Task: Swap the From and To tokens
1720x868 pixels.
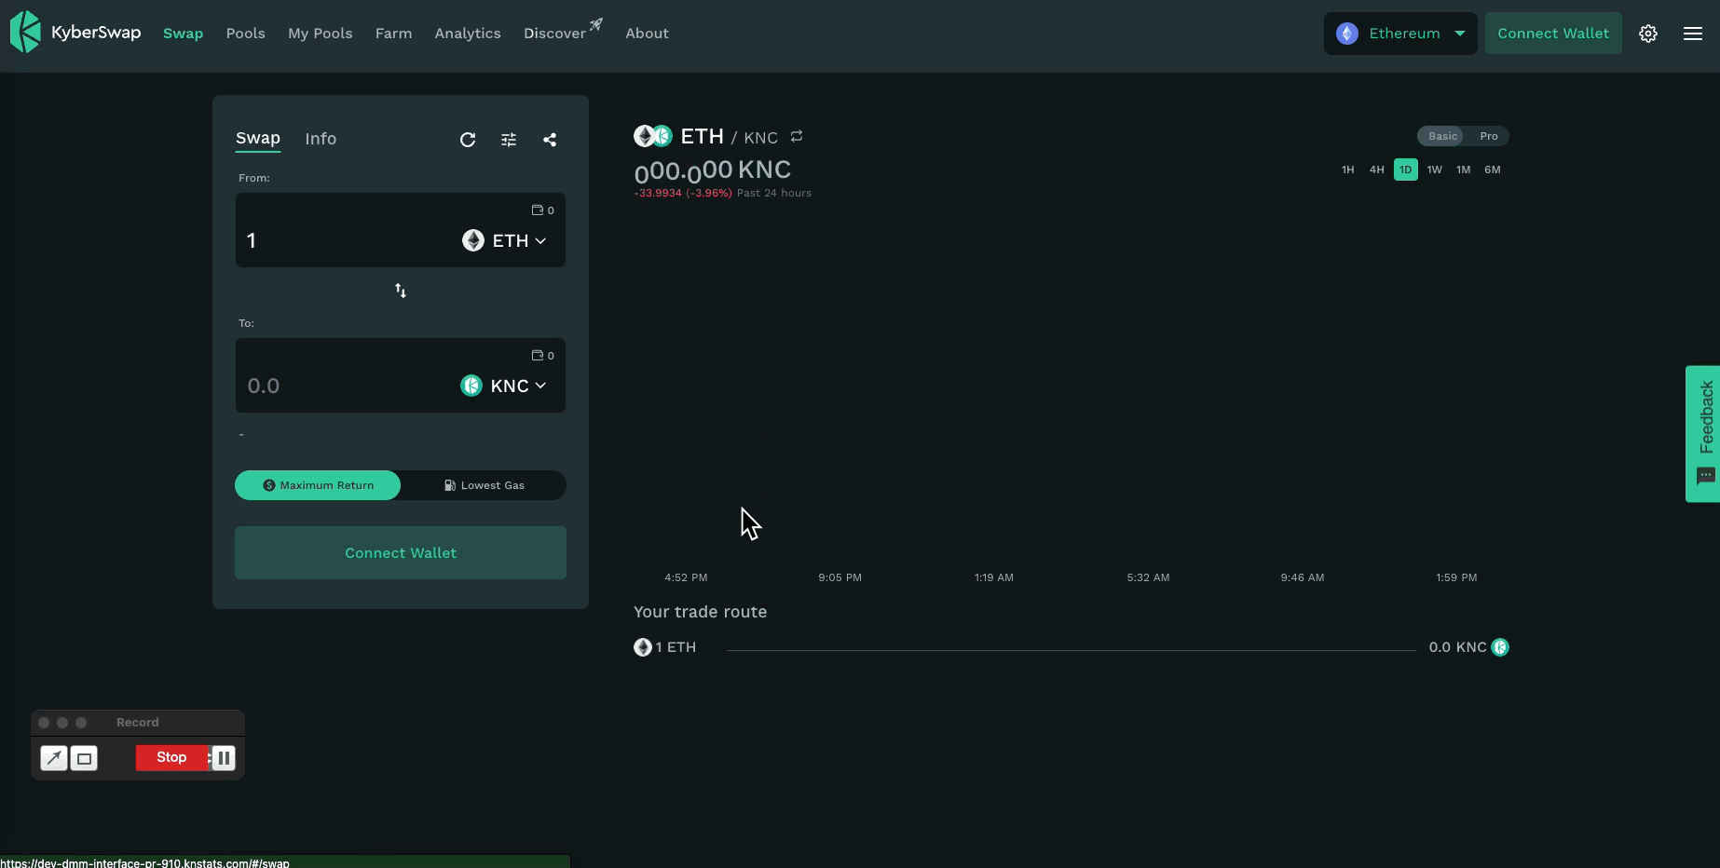Action: click(x=401, y=291)
